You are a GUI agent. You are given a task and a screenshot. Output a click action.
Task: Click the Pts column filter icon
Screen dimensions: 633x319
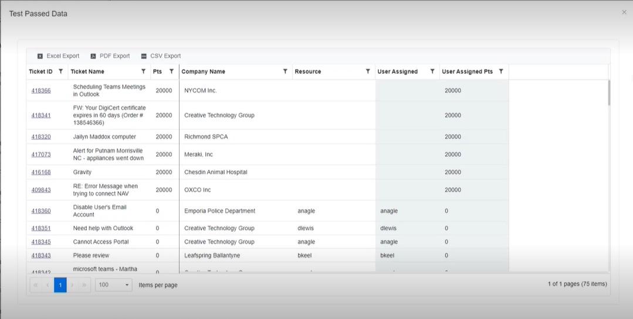[x=171, y=71]
